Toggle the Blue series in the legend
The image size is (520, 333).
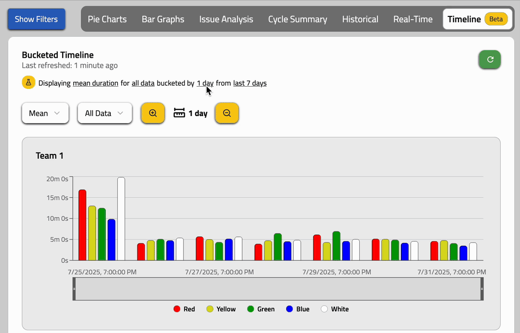297,308
